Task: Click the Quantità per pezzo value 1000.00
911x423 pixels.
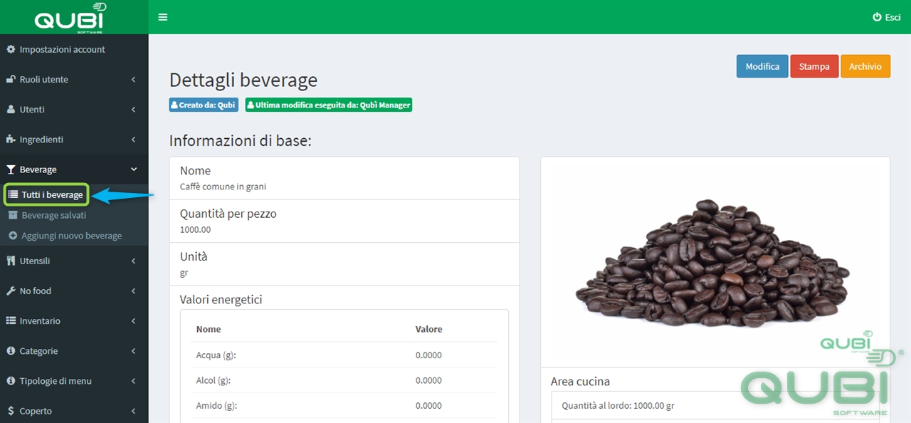Action: (x=195, y=229)
